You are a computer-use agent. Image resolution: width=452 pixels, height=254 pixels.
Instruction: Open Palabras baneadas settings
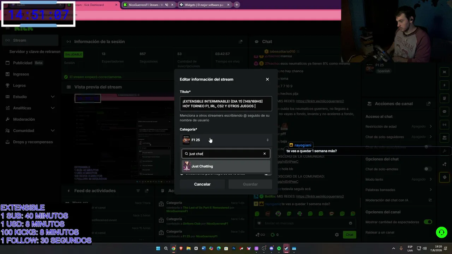pyautogui.click(x=399, y=190)
